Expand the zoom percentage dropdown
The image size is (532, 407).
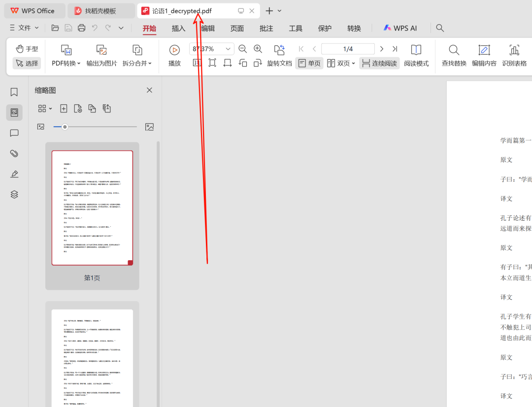click(229, 49)
